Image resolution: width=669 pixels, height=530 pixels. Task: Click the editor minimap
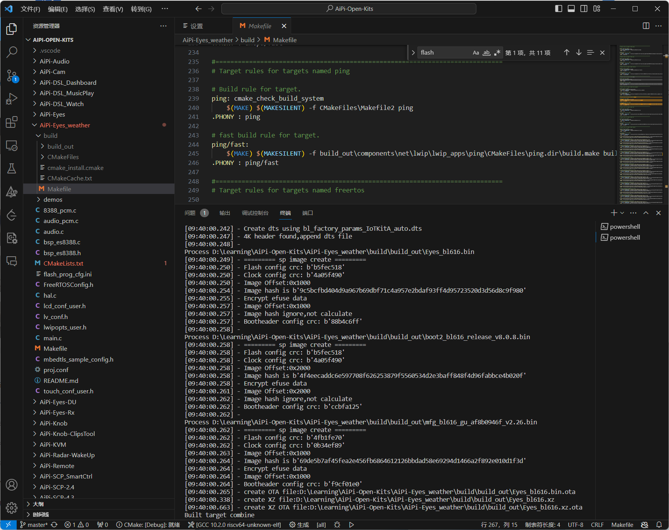tap(641, 124)
